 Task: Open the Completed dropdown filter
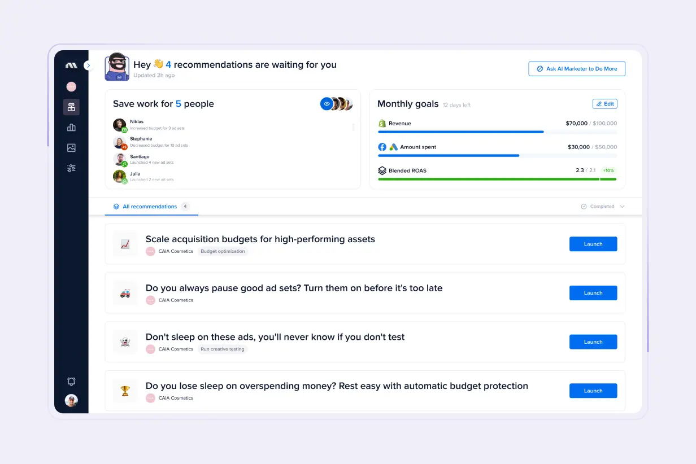click(603, 207)
